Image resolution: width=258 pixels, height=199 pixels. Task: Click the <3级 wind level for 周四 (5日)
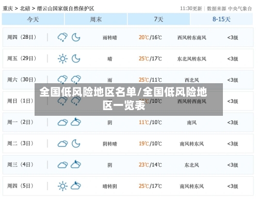[233, 186]
